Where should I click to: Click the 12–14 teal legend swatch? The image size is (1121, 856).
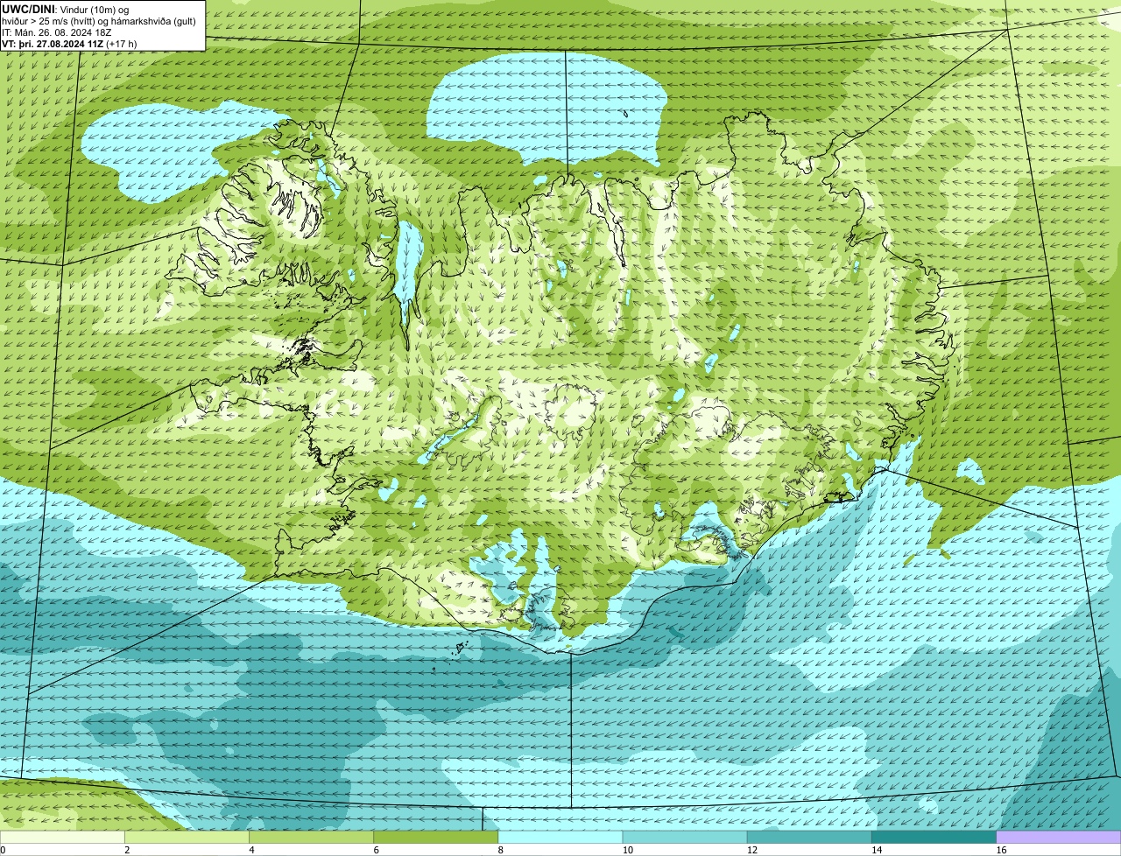(809, 838)
